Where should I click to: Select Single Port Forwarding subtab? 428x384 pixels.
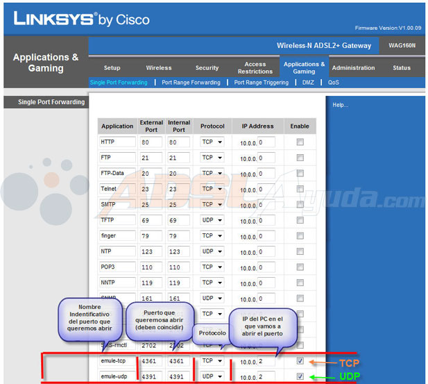tap(119, 82)
